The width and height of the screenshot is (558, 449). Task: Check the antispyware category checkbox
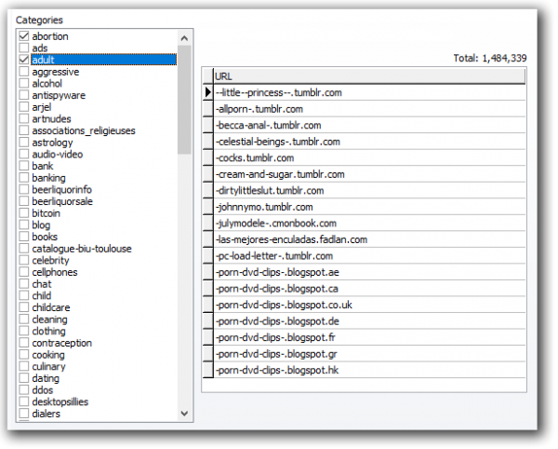click(x=24, y=95)
